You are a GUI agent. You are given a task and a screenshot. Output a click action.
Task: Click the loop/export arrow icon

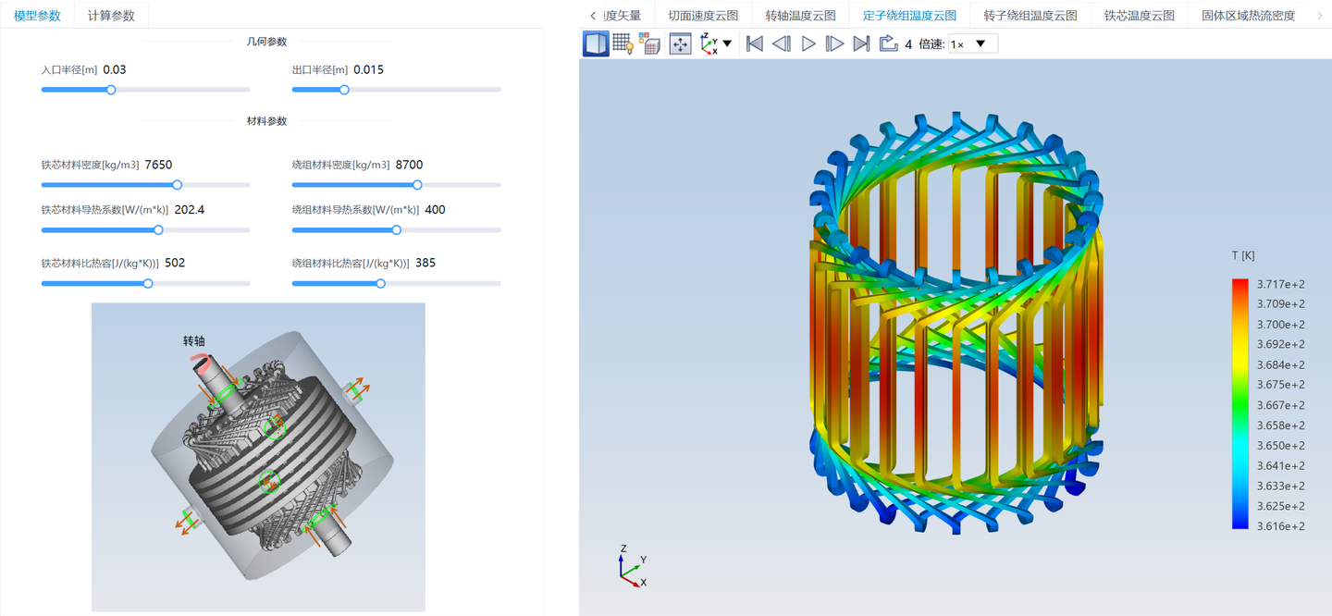coord(888,43)
